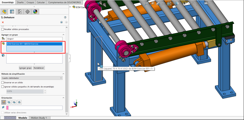Collapse the Método de simplificación section

[x=63, y=74]
